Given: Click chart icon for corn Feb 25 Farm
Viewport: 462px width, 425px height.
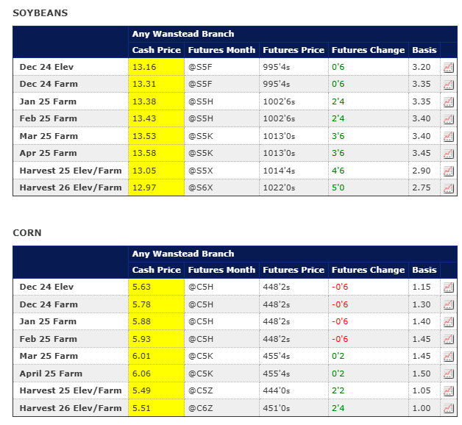Looking at the screenshot, I should pos(448,339).
